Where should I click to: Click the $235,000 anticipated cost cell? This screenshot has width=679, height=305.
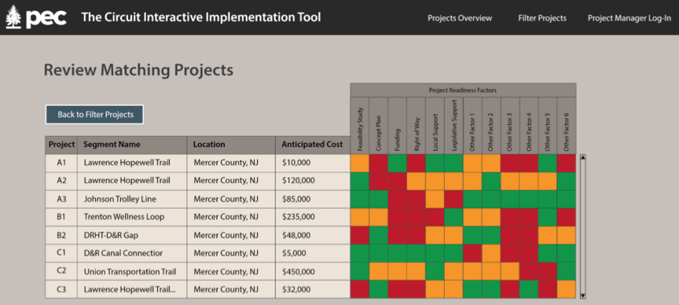[313, 217]
